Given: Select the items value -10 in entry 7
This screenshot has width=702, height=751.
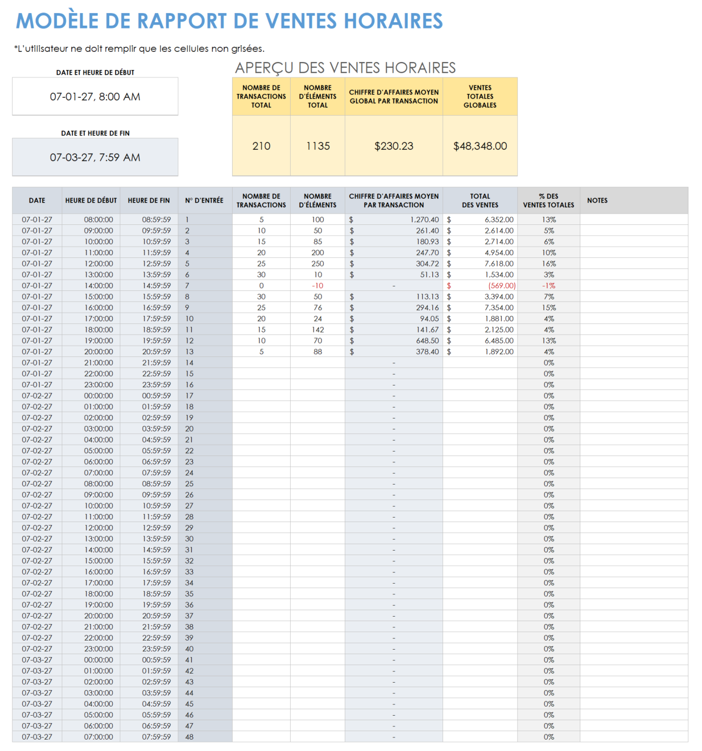Looking at the screenshot, I should pyautogui.click(x=318, y=285).
